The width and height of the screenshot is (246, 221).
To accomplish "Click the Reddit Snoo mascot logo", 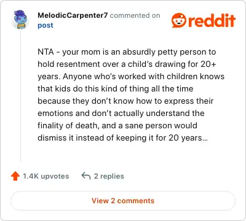I will pyautogui.click(x=179, y=20).
